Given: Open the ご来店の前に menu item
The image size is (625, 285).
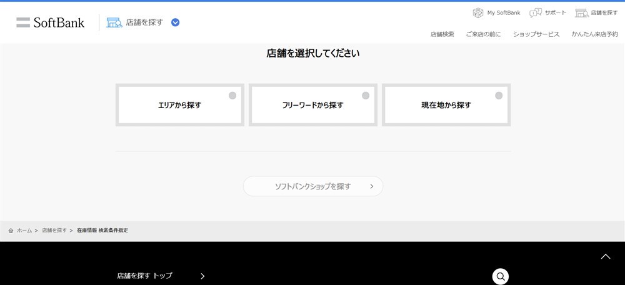Looking at the screenshot, I should tap(483, 34).
